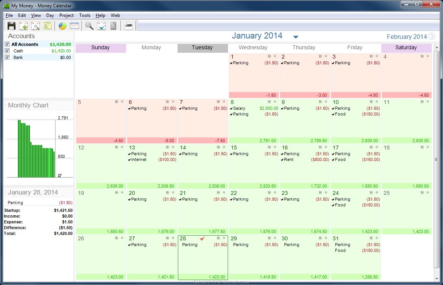The height and width of the screenshot is (285, 443).
Task: Click the plus icon on January 24 cell
Action: tap(377, 192)
